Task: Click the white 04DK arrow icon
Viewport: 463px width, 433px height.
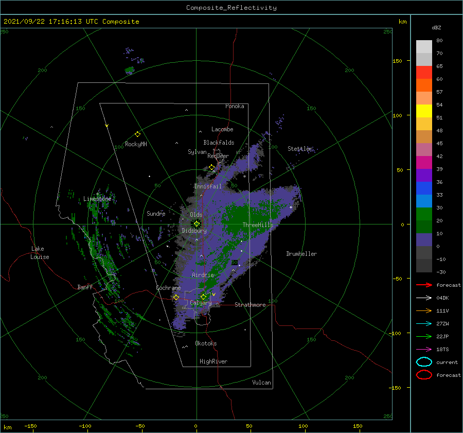Action: pos(424,298)
